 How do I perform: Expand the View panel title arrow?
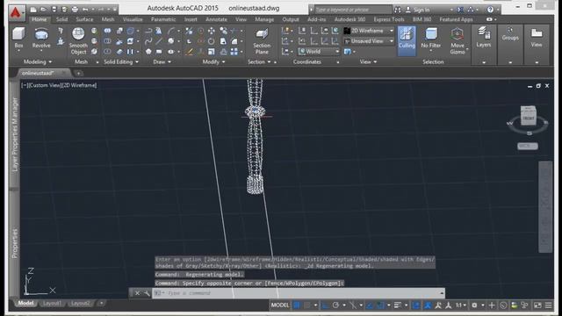click(368, 62)
